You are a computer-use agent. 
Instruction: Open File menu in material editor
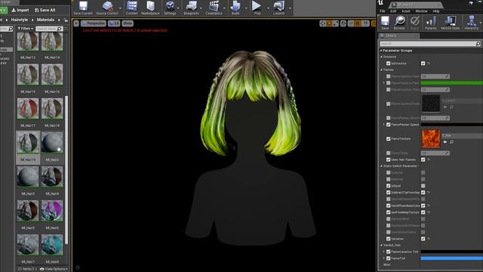pos(383,11)
